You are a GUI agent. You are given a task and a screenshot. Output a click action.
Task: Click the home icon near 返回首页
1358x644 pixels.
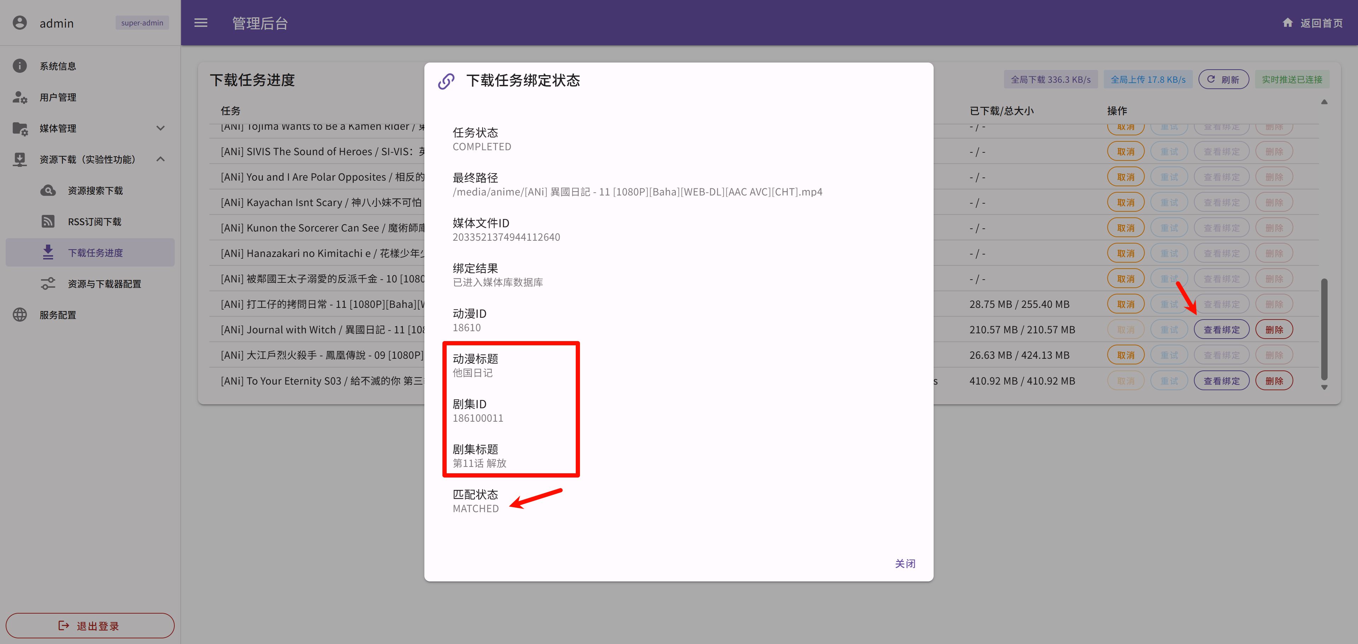coord(1287,23)
